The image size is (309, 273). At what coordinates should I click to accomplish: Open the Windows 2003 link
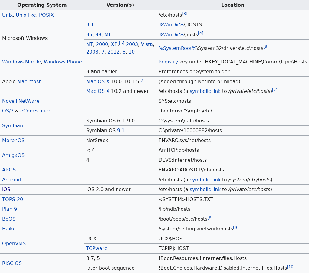pos(132,44)
